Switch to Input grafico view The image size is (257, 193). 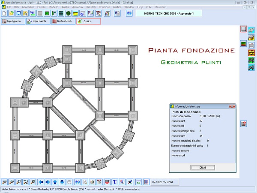pos(12,21)
